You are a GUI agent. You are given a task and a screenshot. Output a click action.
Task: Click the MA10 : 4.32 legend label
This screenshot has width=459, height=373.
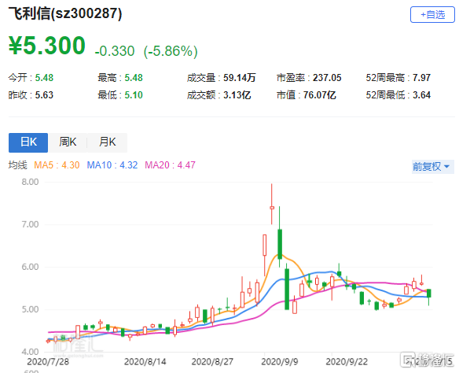click(x=112, y=165)
